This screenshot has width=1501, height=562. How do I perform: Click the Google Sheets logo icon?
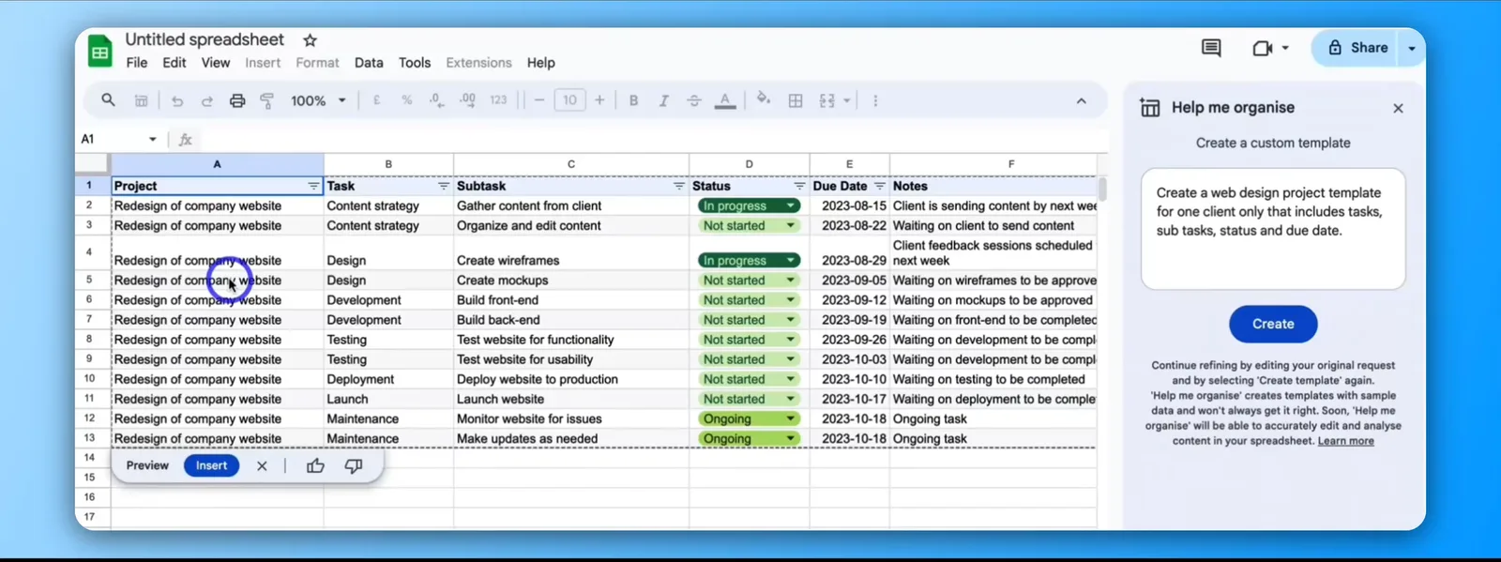(x=99, y=51)
